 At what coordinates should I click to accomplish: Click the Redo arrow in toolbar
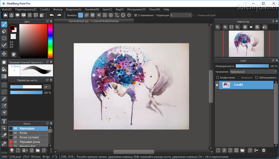(x=59, y=15)
